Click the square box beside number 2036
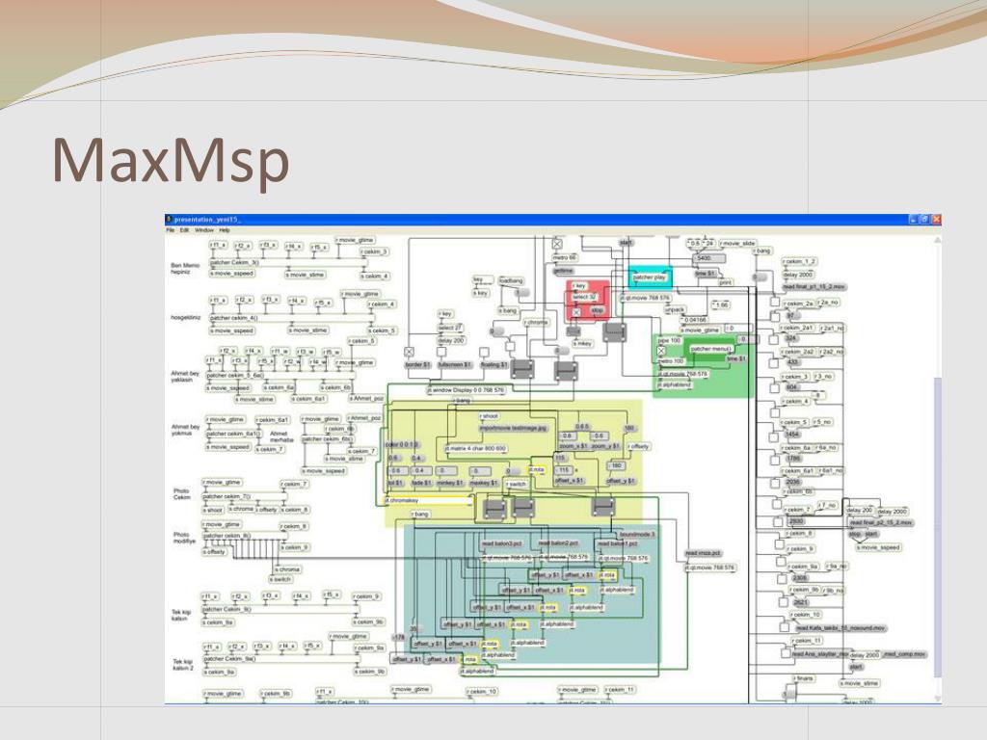 point(774,484)
